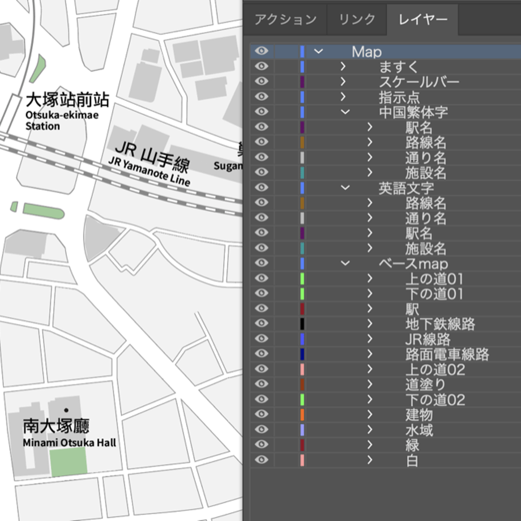The width and height of the screenshot is (521, 521).
Task: Click orange color swatch of 建物 layer
Action: (x=302, y=415)
